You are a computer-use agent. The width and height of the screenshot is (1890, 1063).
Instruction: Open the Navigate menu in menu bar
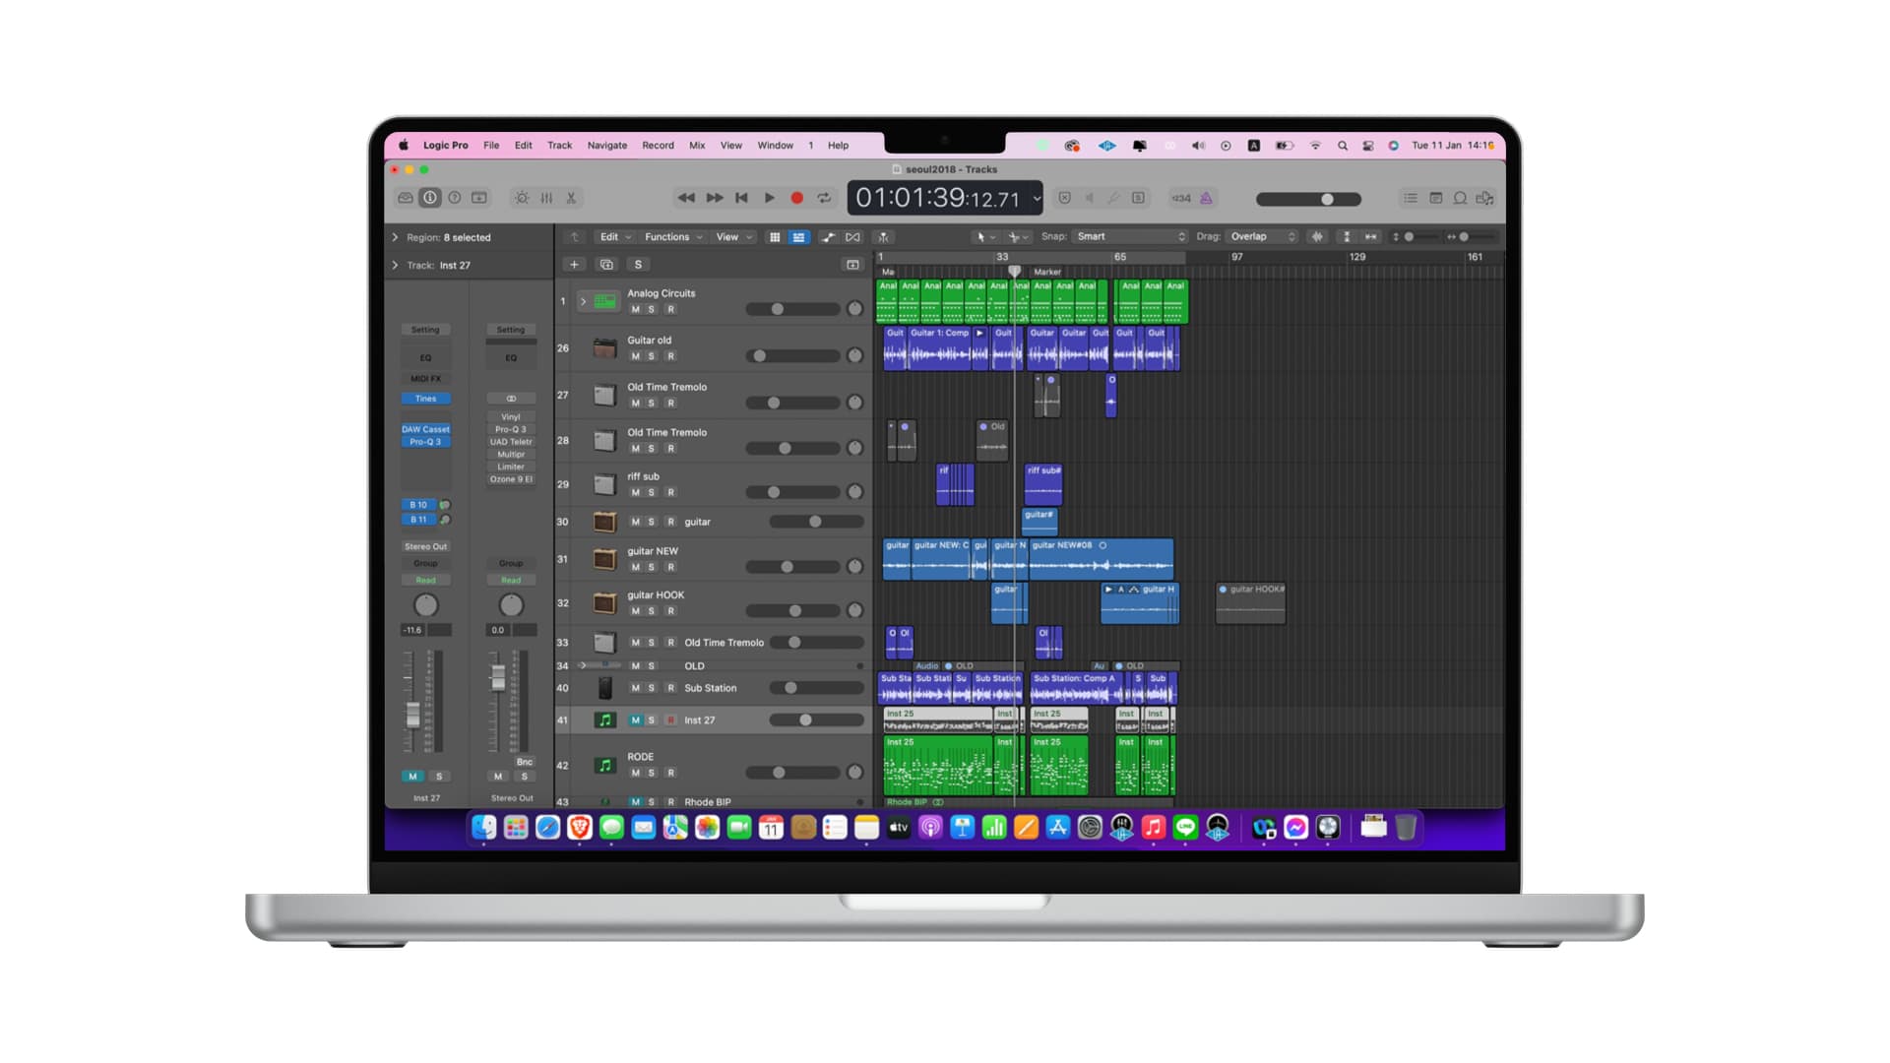pos(606,146)
